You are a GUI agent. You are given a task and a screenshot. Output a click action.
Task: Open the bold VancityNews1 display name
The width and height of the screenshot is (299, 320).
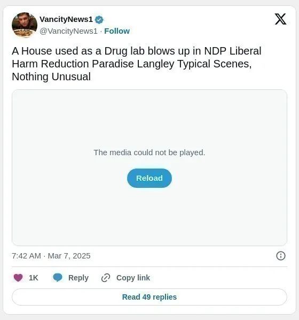click(66, 19)
